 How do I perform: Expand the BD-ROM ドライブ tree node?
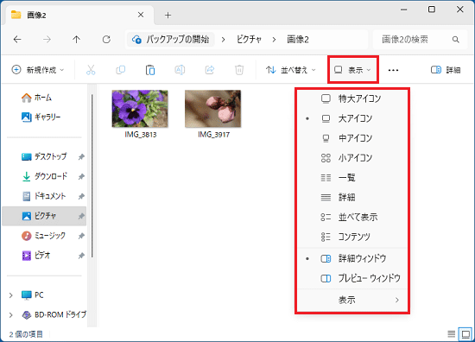coord(10,315)
